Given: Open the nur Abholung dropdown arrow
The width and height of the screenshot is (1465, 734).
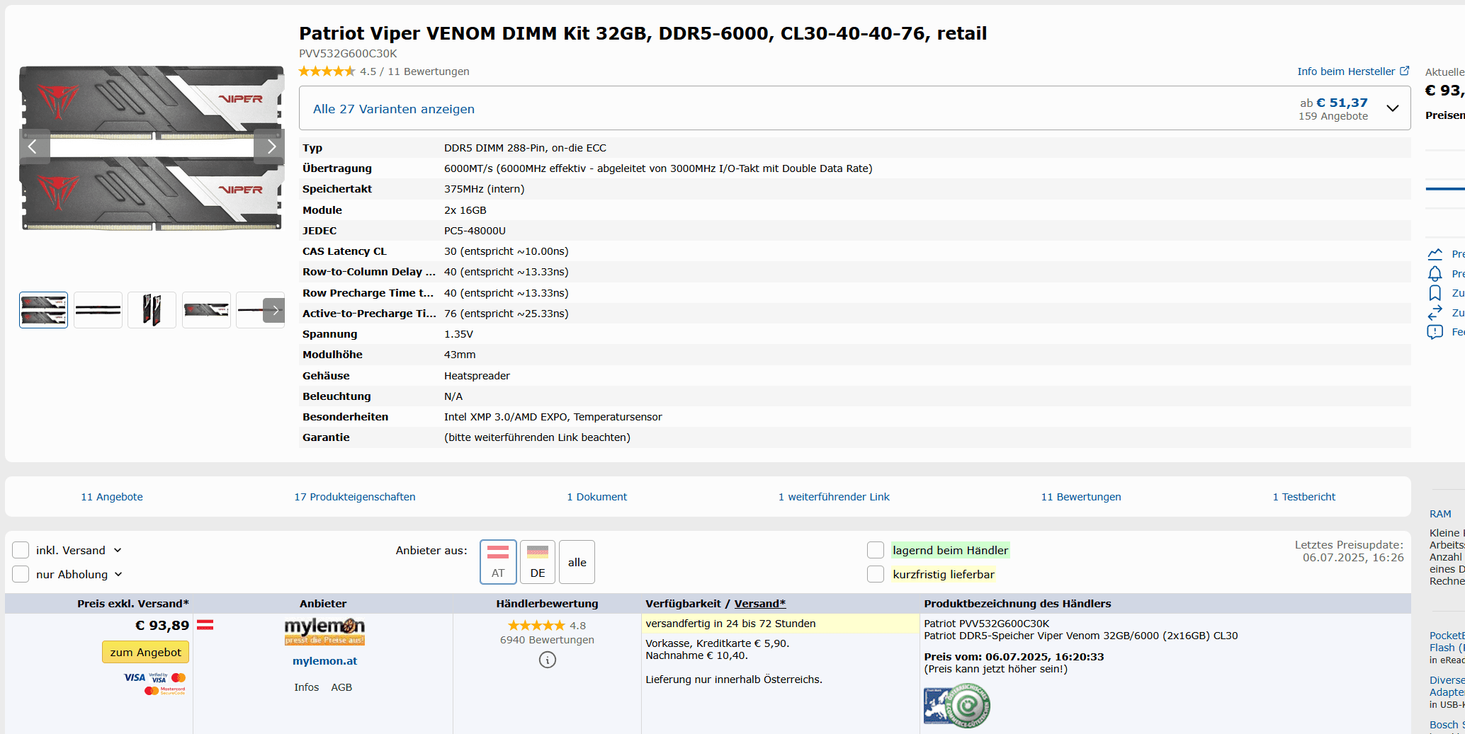Looking at the screenshot, I should point(118,574).
